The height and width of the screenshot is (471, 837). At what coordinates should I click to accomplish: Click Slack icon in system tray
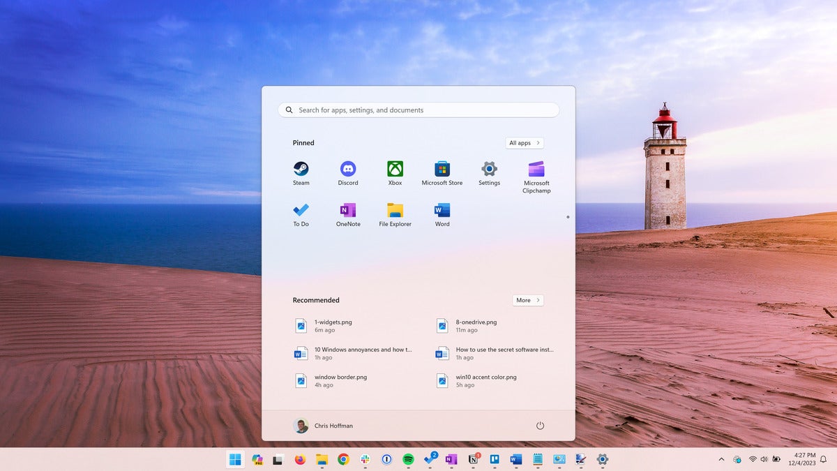click(x=737, y=459)
